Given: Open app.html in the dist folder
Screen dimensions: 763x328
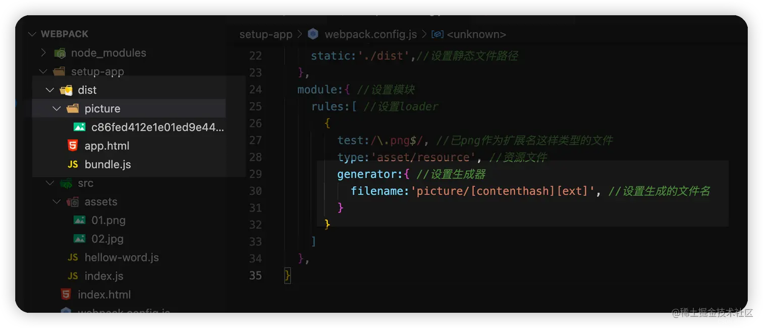Looking at the screenshot, I should 107,146.
